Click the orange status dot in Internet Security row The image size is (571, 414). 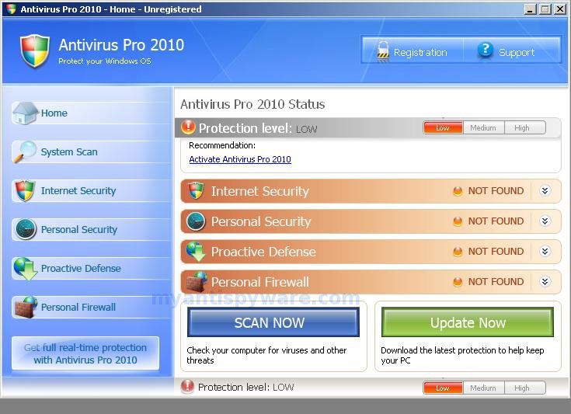(458, 191)
